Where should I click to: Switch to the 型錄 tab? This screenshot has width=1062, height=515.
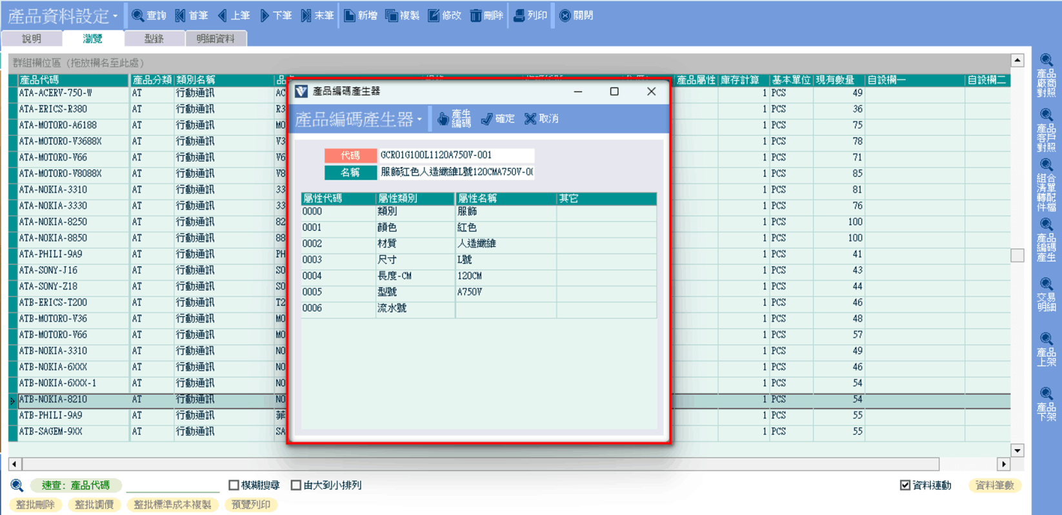[154, 39]
